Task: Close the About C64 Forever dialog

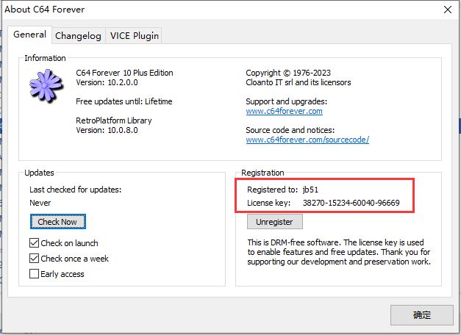Action: 448,10
